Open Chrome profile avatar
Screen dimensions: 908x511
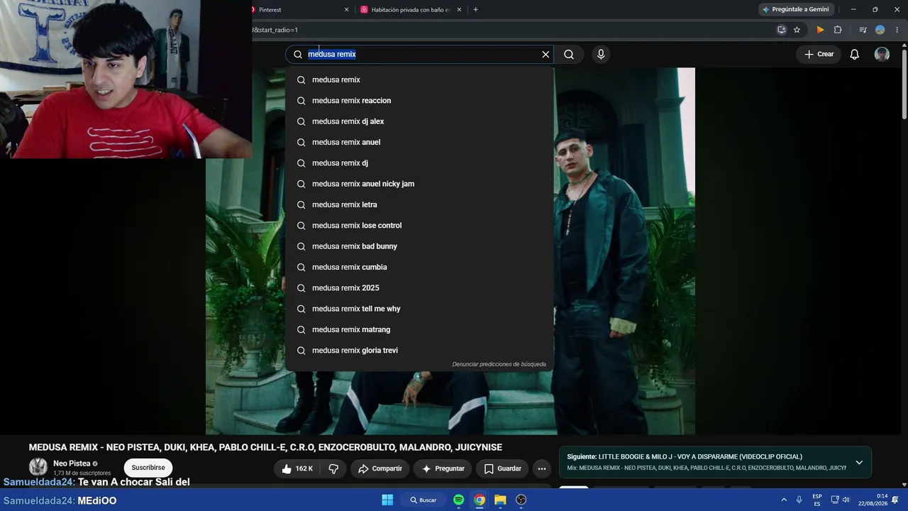coord(880,30)
